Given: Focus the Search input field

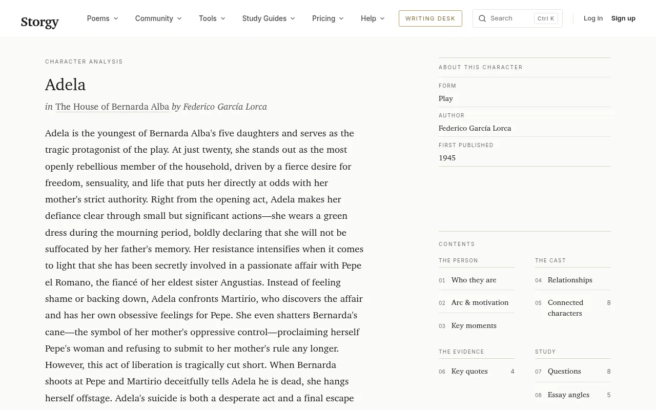Looking at the screenshot, I should [x=518, y=18].
